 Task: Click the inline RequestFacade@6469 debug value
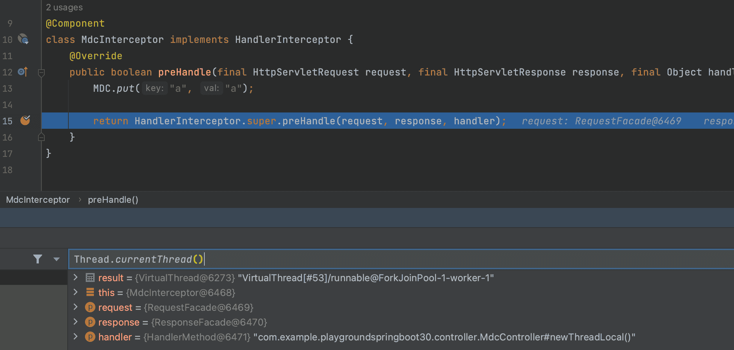628,121
